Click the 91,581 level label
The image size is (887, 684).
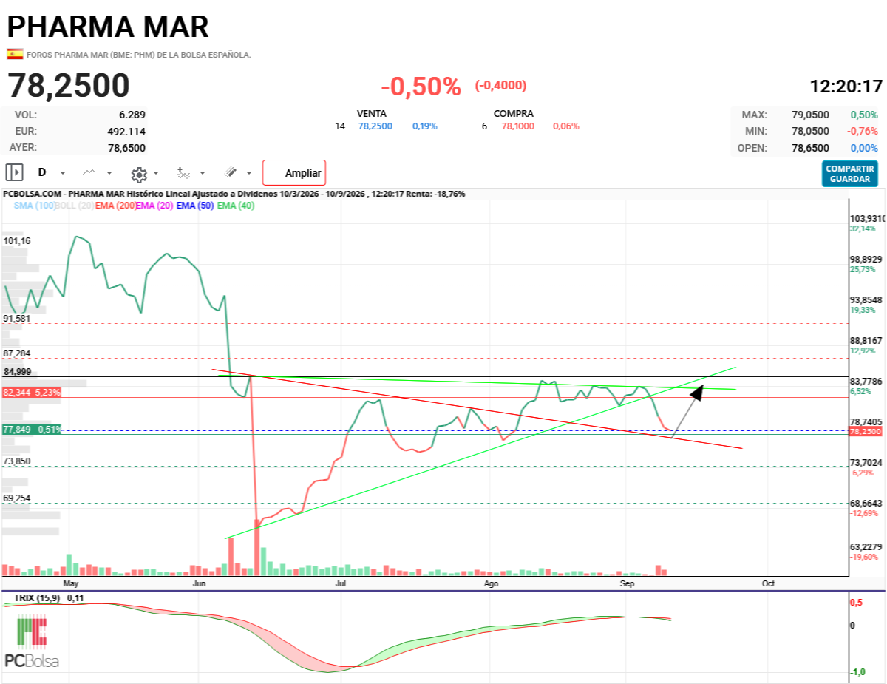click(x=17, y=318)
